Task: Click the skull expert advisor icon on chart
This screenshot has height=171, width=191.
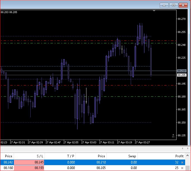Action: tap(173, 136)
